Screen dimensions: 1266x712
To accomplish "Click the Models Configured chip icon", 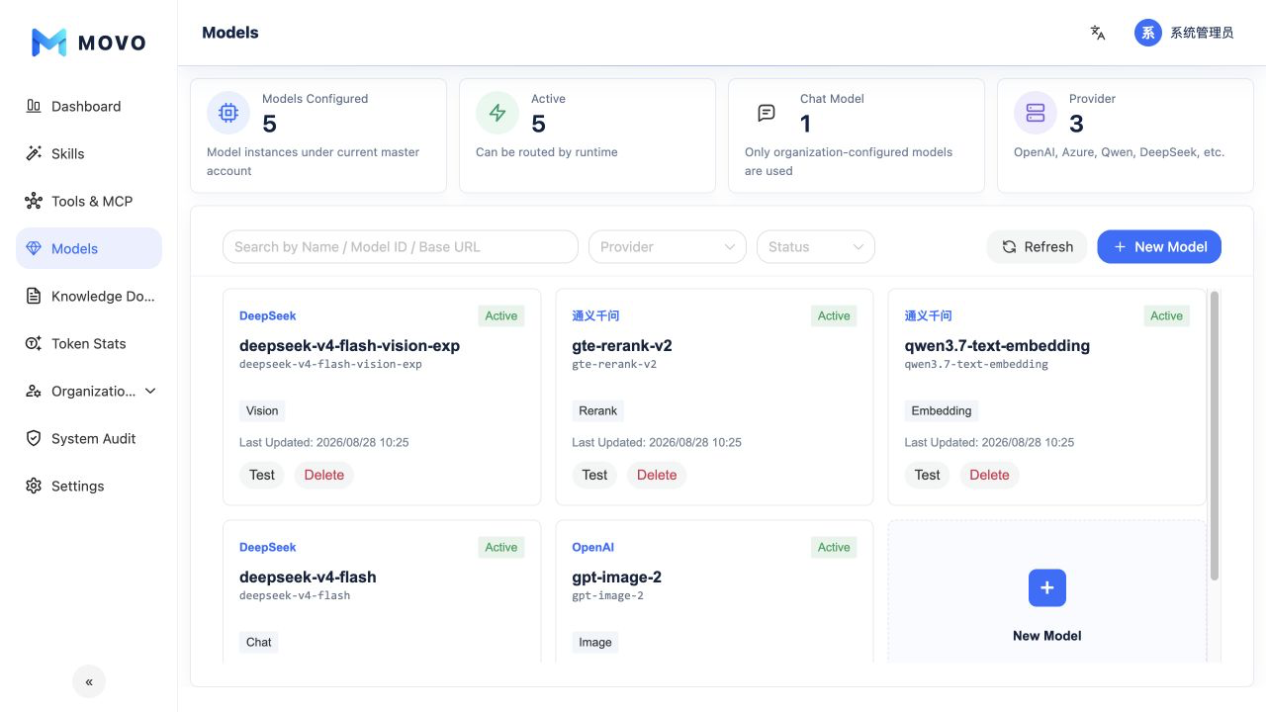I will click(228, 113).
